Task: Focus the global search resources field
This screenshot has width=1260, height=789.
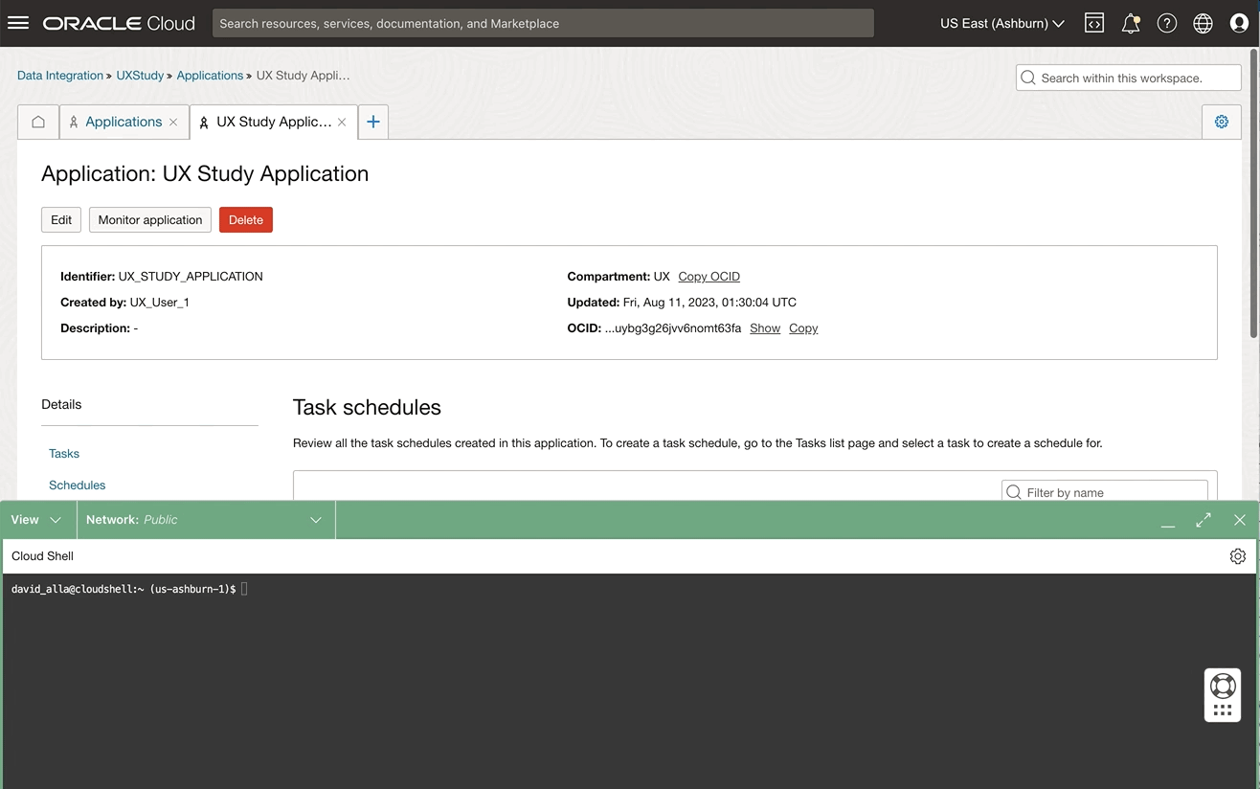Action: (x=543, y=23)
